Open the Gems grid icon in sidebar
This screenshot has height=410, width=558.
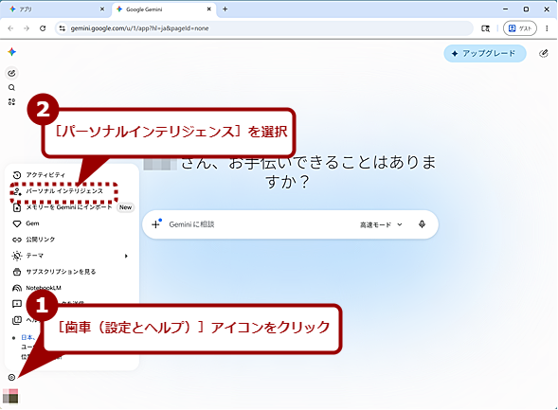11,102
